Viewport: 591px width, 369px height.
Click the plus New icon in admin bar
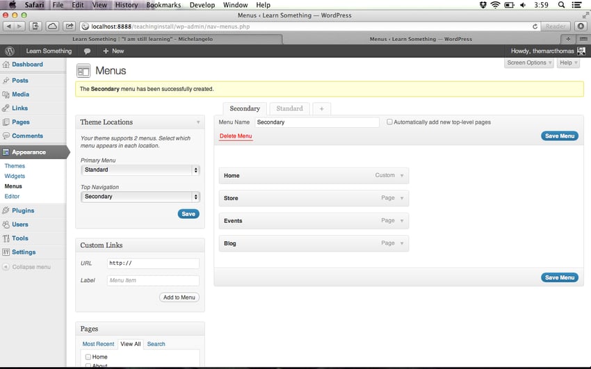(x=106, y=51)
